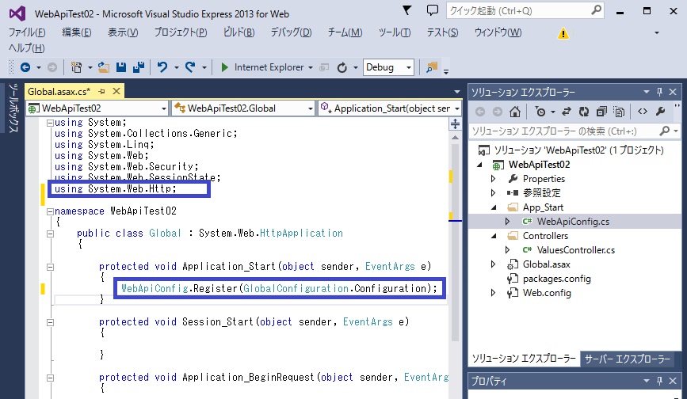Collapse the Session_Start method outline

(x=51, y=322)
